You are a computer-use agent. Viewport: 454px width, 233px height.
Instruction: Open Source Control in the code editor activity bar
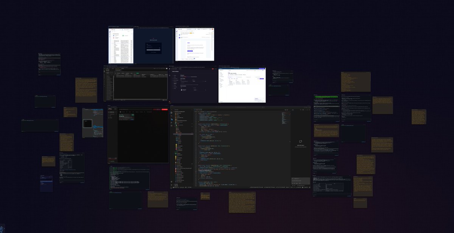tap(171, 119)
